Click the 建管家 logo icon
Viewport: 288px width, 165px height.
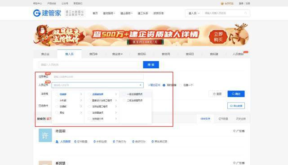click(x=37, y=13)
